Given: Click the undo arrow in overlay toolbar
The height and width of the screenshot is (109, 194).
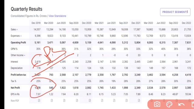Looking at the screenshot, I should point(181,104).
